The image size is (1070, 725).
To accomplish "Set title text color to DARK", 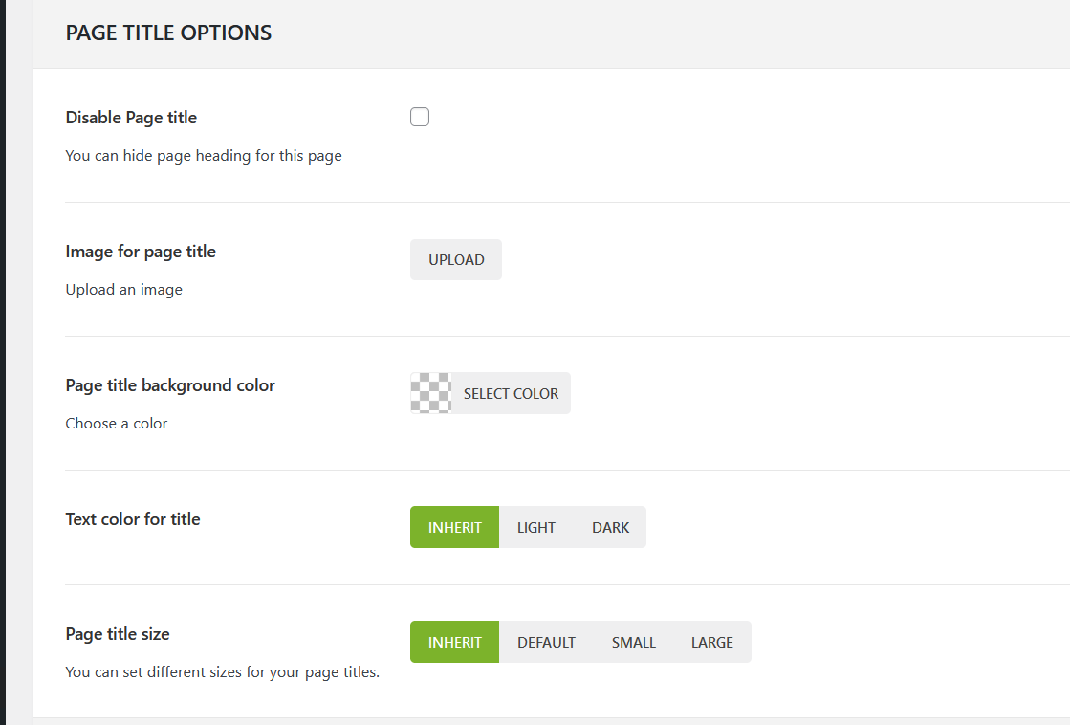I will 610,527.
